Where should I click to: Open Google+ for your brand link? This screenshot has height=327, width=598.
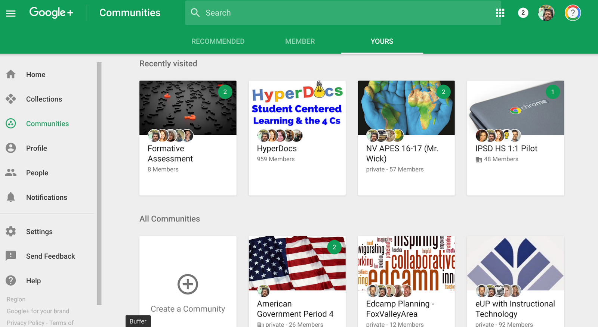coord(38,311)
